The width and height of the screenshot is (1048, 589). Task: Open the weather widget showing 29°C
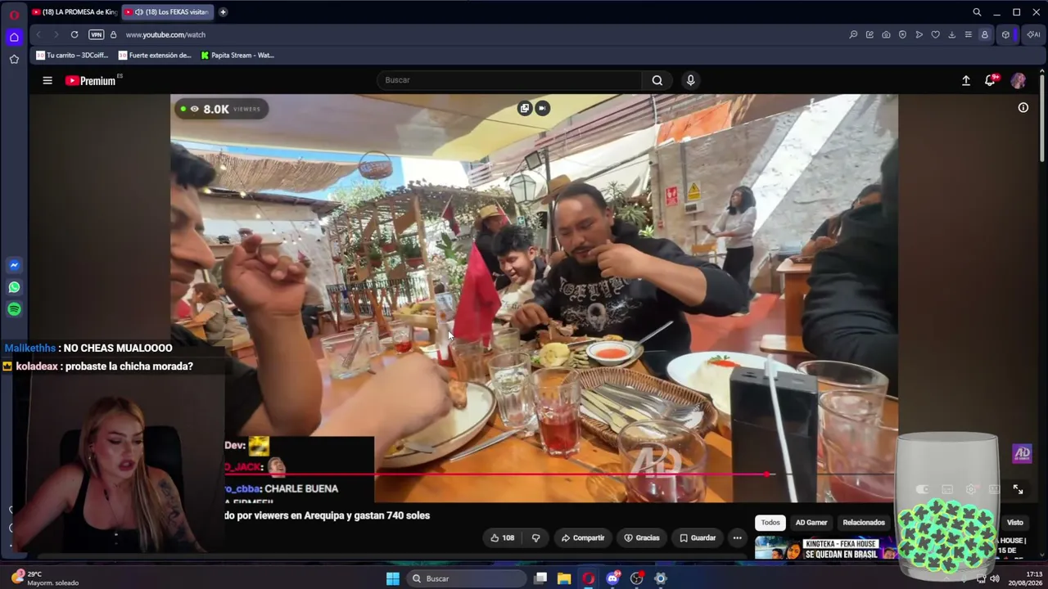tap(45, 578)
